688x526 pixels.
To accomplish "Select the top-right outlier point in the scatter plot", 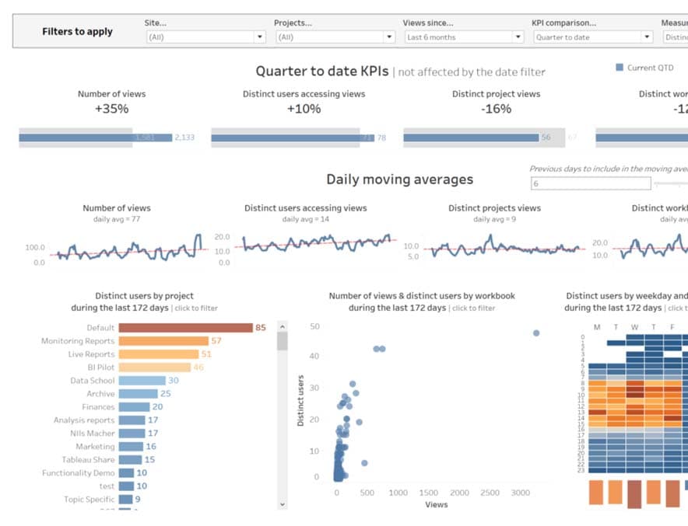I will 535,332.
